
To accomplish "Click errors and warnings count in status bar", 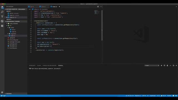I will click(x=3, y=96).
